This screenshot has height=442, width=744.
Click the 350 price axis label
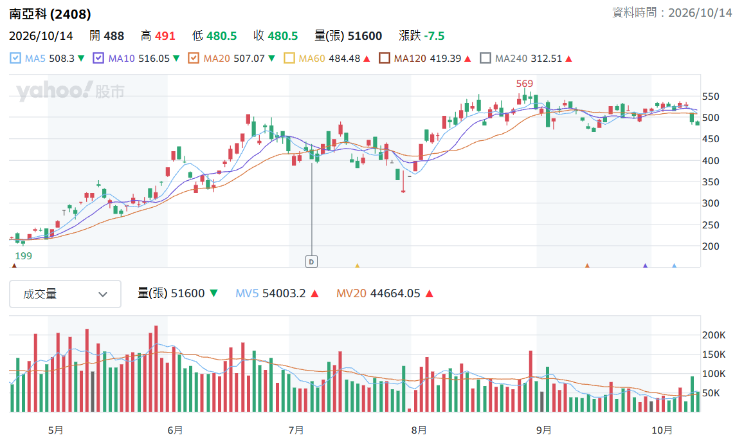click(x=711, y=182)
